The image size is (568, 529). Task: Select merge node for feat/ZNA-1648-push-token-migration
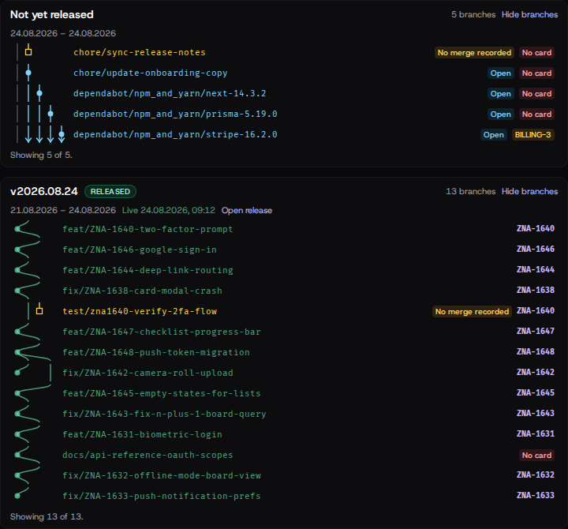pos(17,352)
